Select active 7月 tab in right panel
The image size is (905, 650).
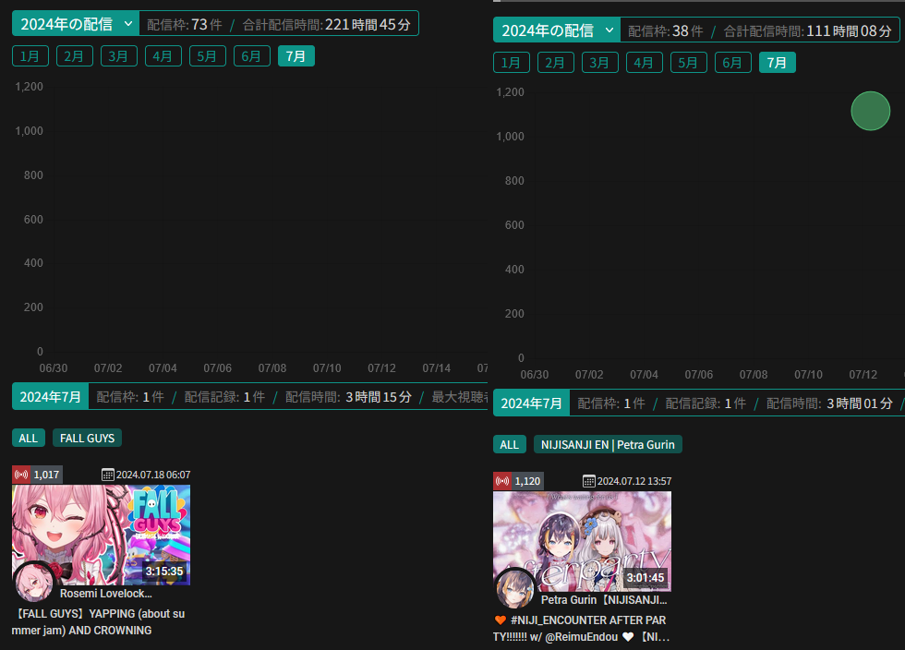coord(778,63)
